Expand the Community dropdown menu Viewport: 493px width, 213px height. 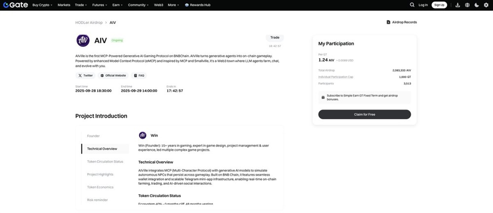point(139,5)
